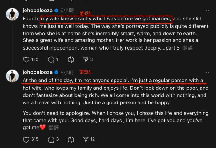The height and width of the screenshot is (148, 216).
Task: Open first post's profile avatar
Action: click(11, 14)
